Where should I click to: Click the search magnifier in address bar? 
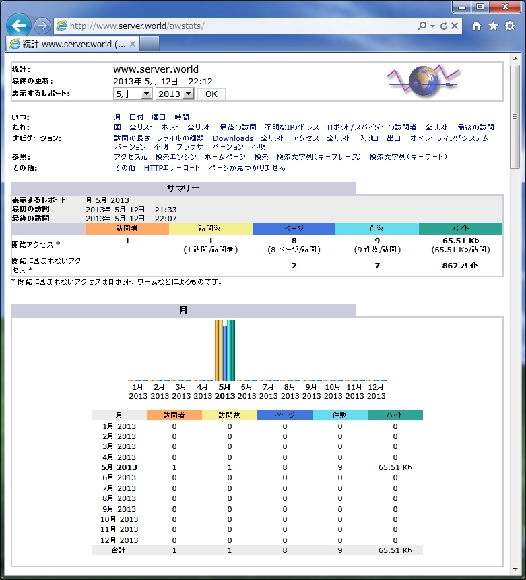coord(422,26)
